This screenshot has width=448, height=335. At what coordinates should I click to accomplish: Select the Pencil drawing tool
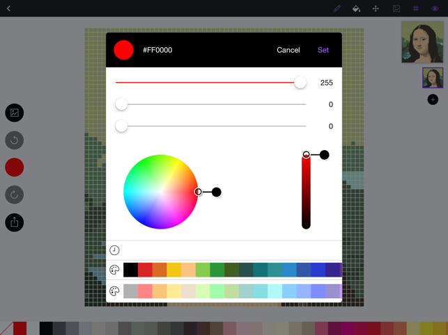click(x=337, y=9)
